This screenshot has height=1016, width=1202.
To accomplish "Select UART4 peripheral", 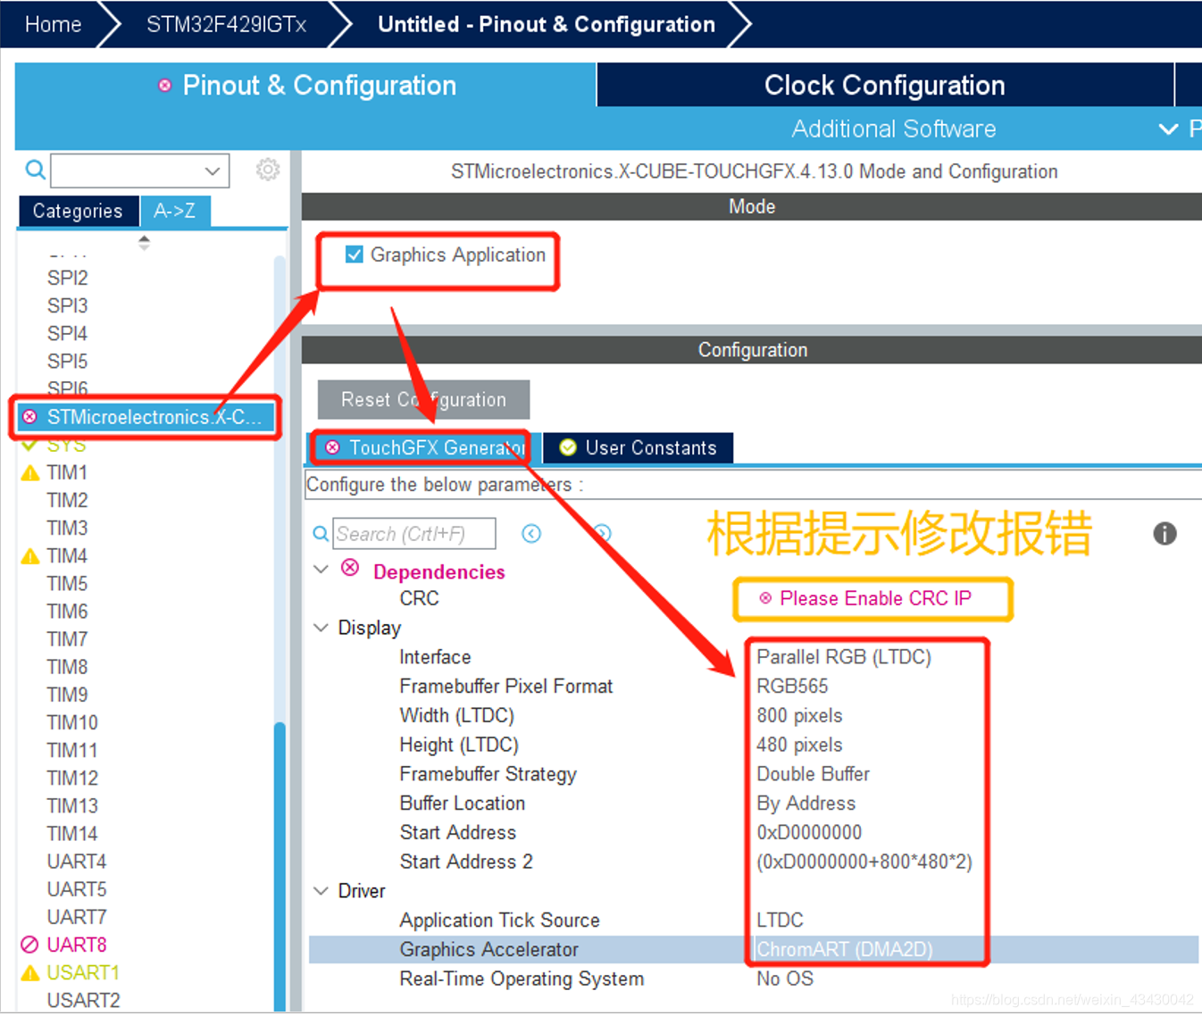I will coord(77,862).
